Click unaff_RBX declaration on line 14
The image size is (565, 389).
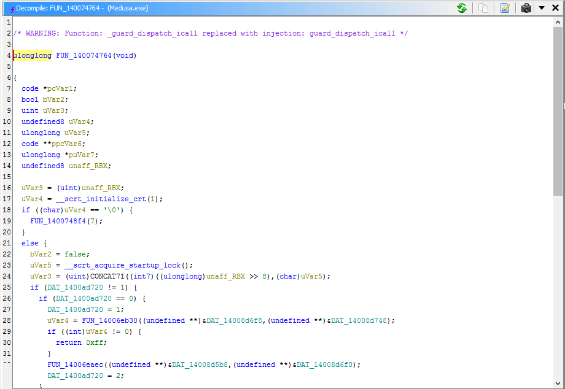click(88, 166)
